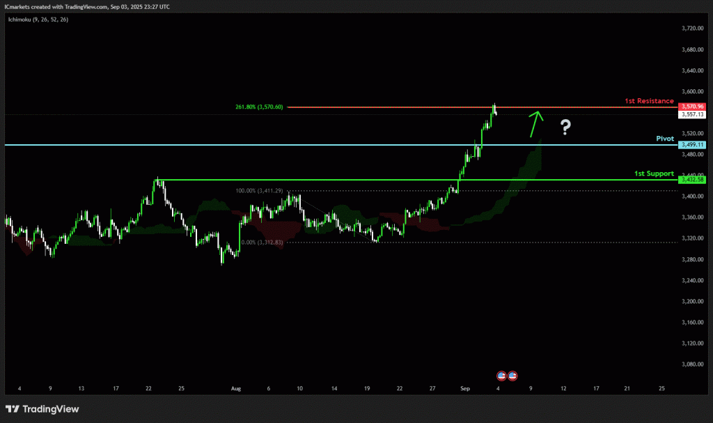713x423 pixels.
Task: Click the 3,640.00 price axis value
Action: pyautogui.click(x=693, y=70)
